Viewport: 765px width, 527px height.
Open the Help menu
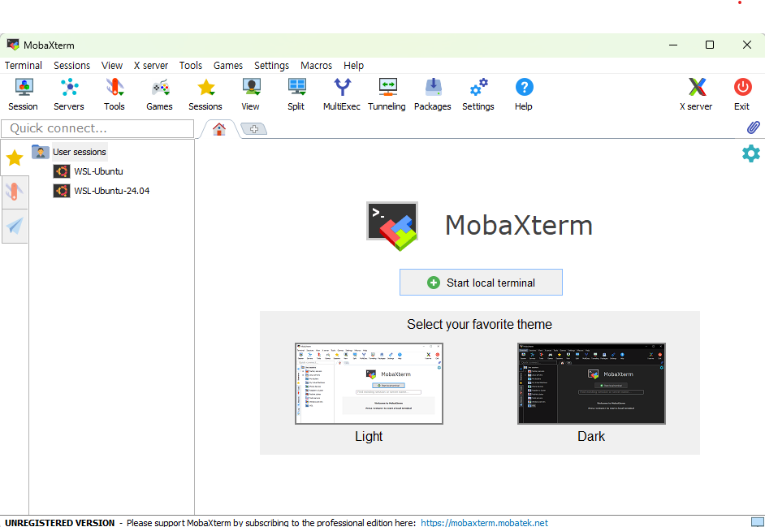(353, 66)
